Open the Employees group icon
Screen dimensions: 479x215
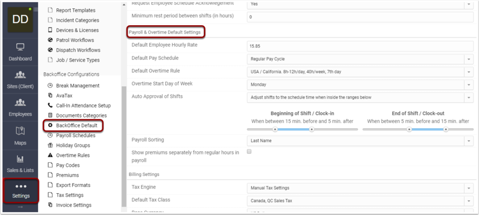[x=20, y=102]
